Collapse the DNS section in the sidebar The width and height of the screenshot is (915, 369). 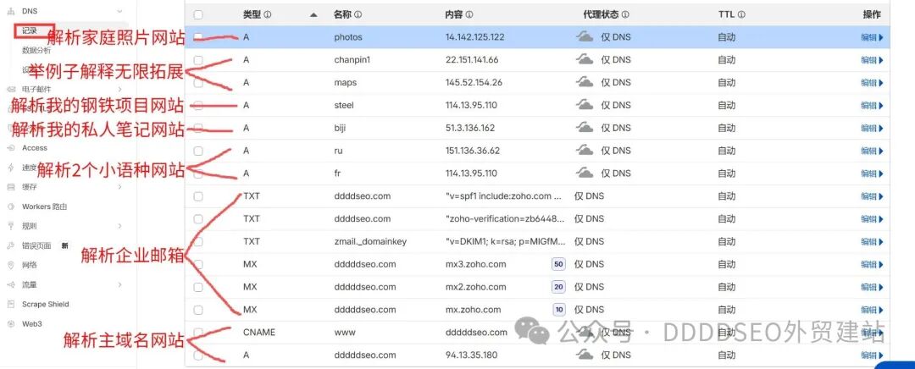point(119,8)
